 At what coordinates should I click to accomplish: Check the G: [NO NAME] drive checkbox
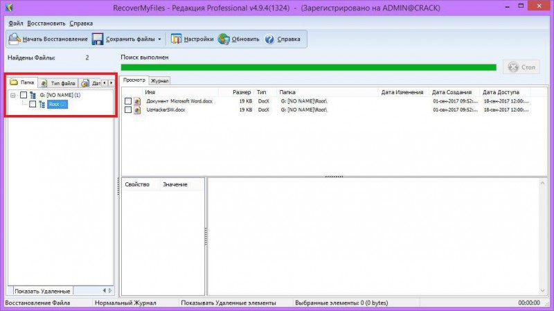pos(24,95)
